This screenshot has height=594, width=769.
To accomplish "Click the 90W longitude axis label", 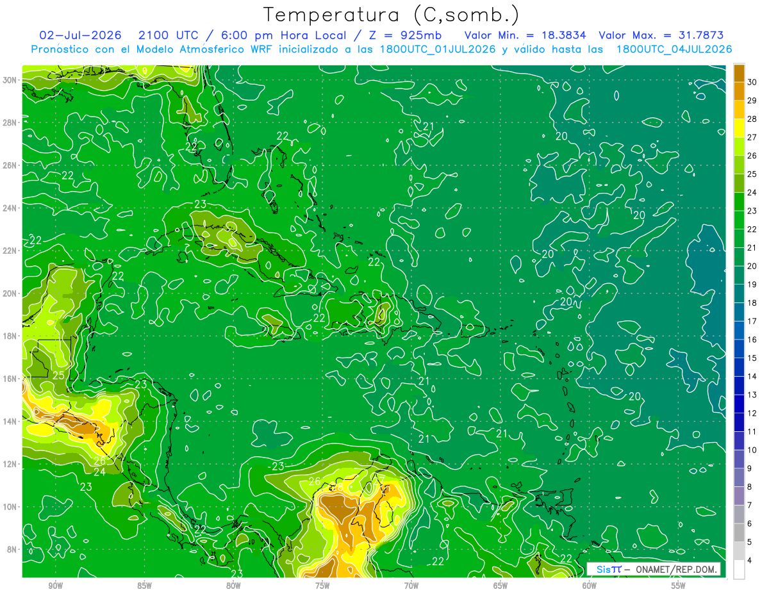I will tap(55, 586).
